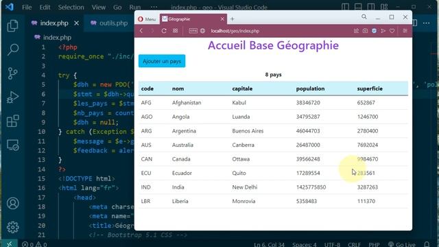Switch to the index.php editor tab

coord(54,23)
